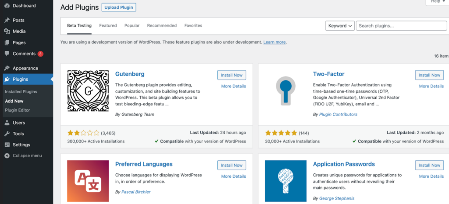Viewport: 449px width, 204px height.
Task: Open Installed Plugins submenu item
Action: [21, 92]
